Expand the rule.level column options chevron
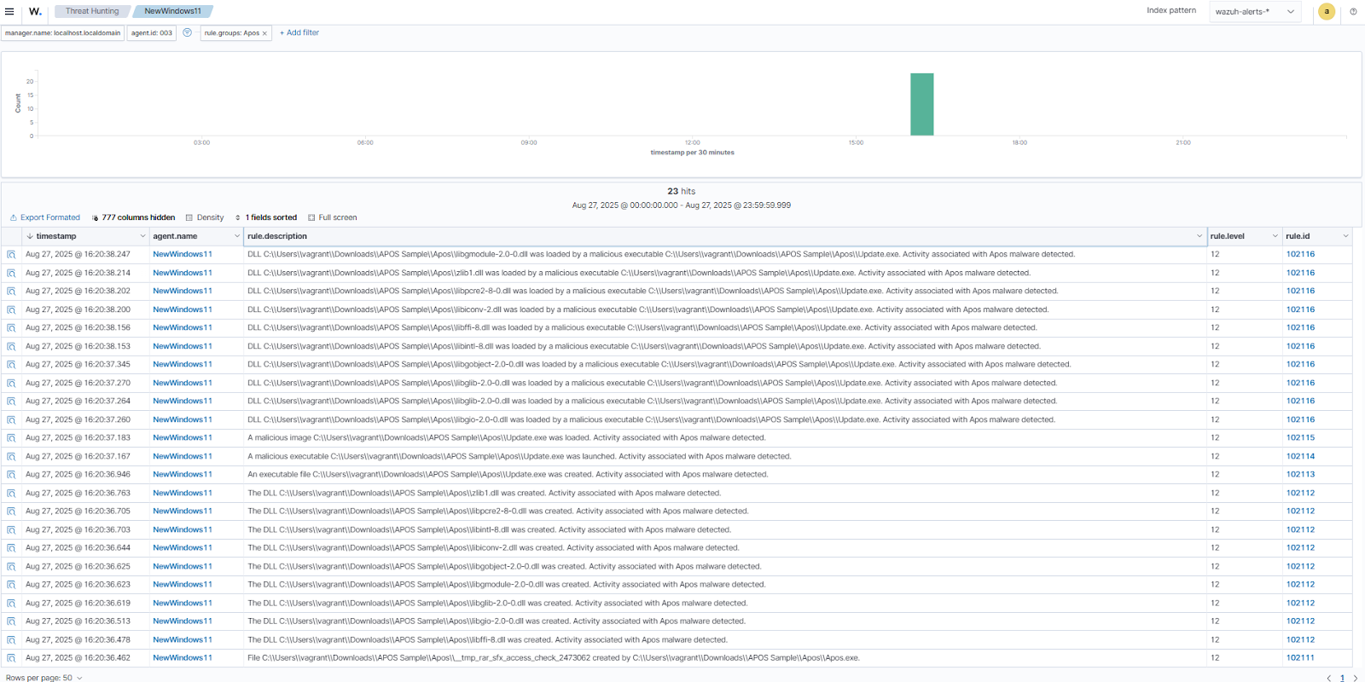 click(1275, 236)
